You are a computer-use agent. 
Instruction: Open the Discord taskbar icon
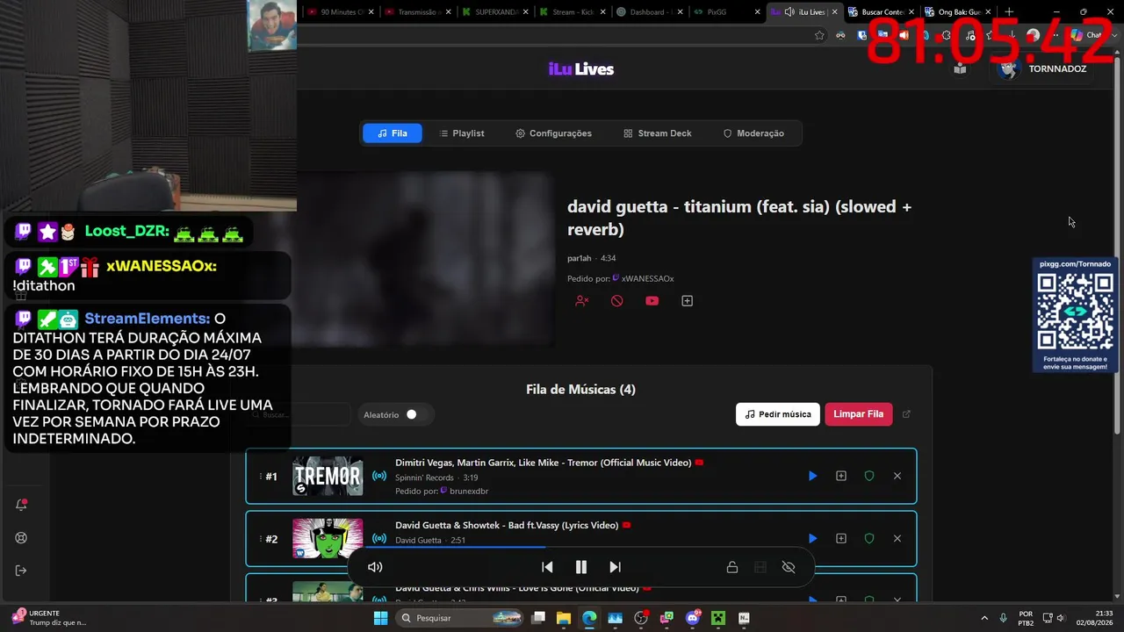pos(693,618)
